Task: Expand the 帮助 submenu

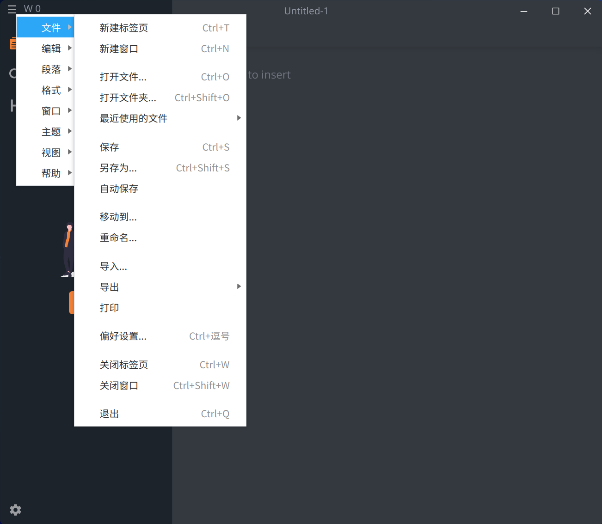Action: coord(45,173)
